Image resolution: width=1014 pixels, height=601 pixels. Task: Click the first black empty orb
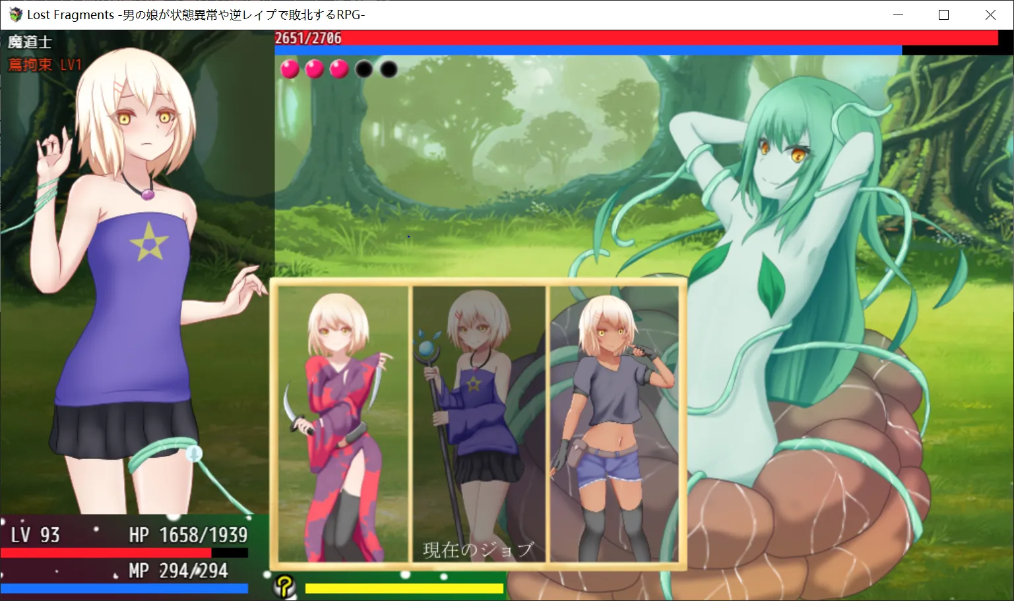click(x=364, y=69)
